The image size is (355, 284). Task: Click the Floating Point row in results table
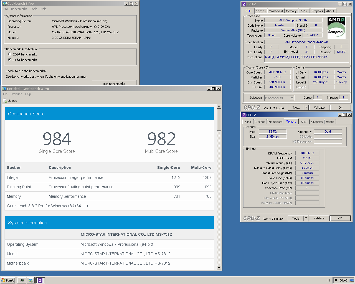(109, 187)
